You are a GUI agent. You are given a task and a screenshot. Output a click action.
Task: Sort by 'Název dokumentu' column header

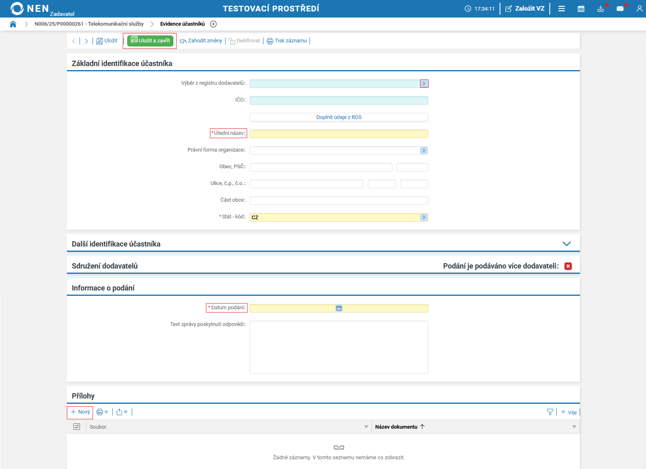(396, 427)
